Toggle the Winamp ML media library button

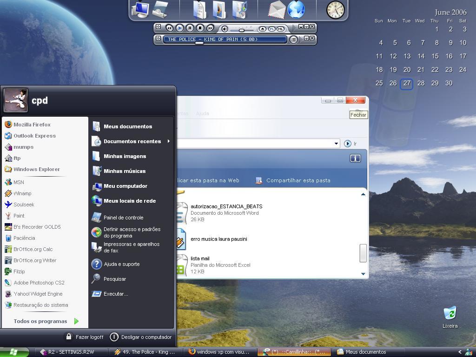tap(280, 29)
